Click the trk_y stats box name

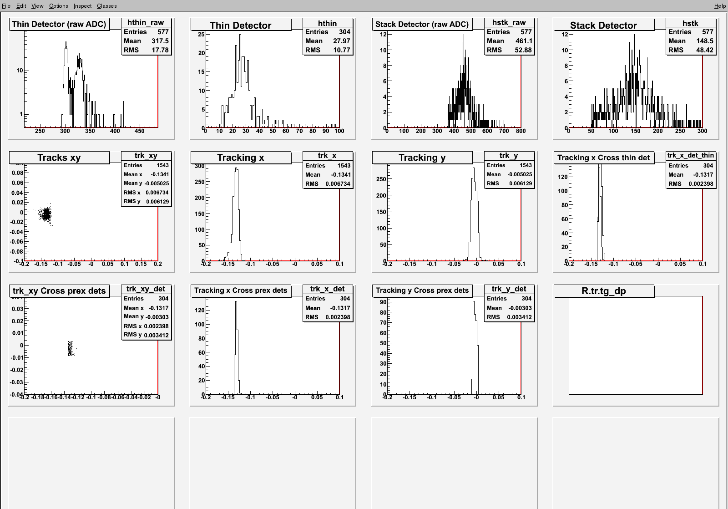(x=509, y=156)
